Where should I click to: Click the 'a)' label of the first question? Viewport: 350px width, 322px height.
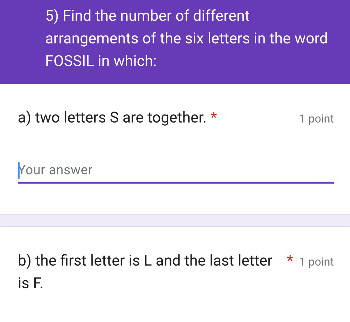(x=25, y=118)
